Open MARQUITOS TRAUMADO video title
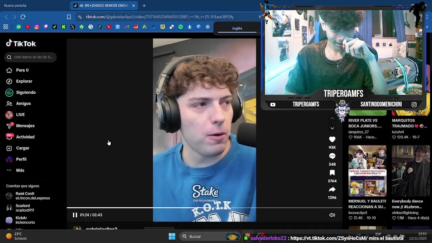This screenshot has height=243, width=432. pos(409,123)
